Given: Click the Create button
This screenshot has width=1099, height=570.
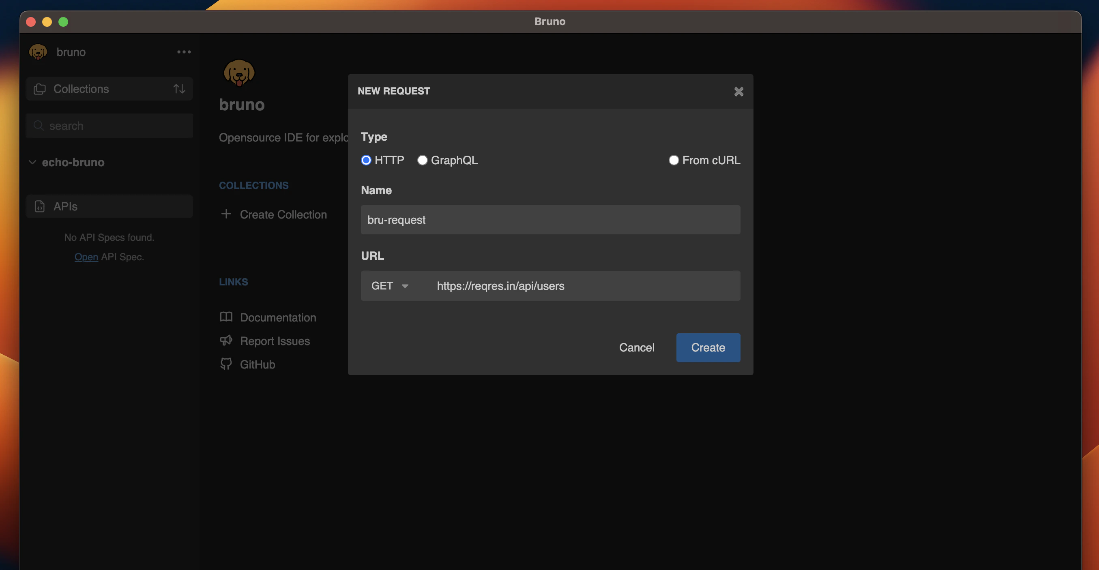Looking at the screenshot, I should point(708,347).
